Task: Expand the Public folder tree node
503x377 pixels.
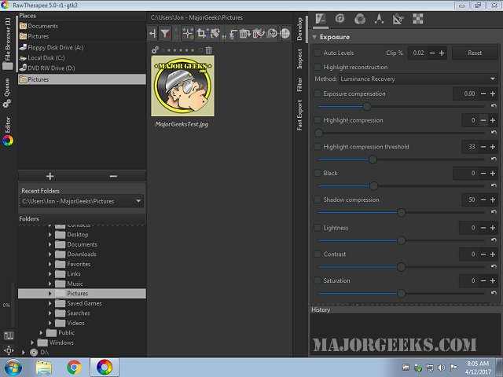Action: coord(41,333)
